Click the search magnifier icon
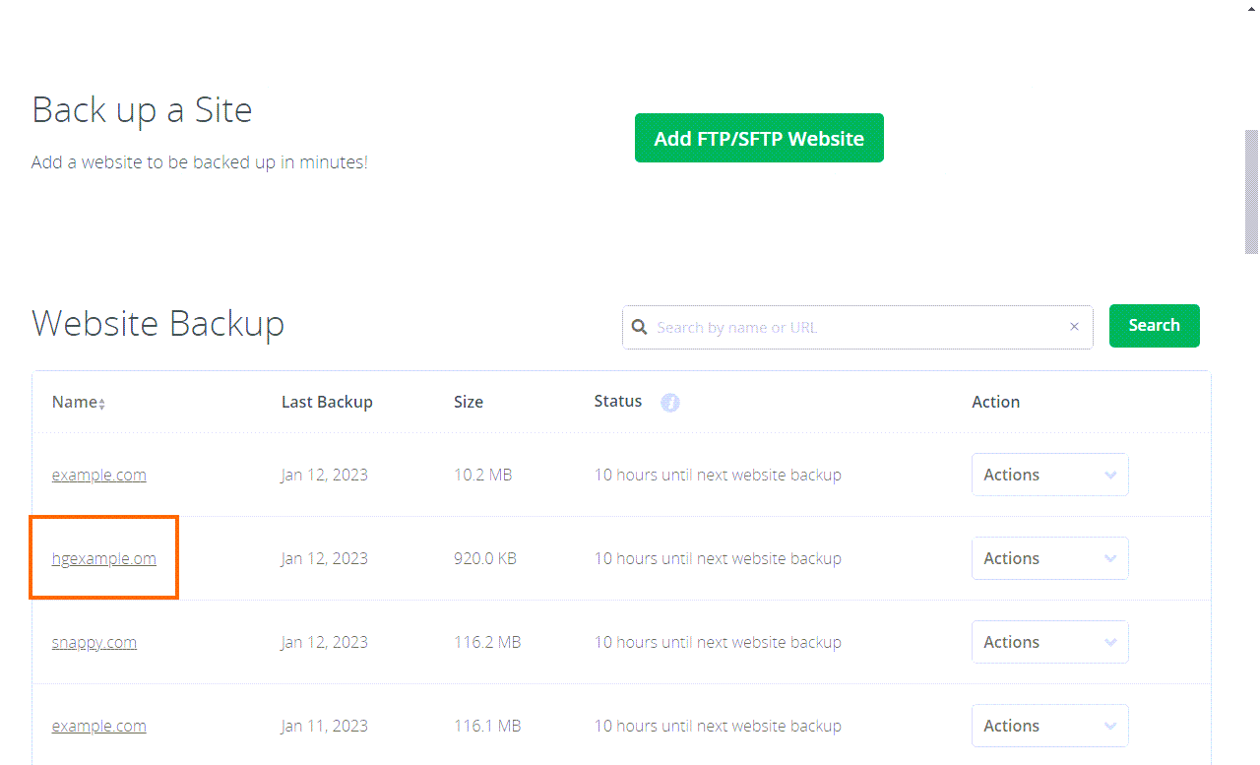The image size is (1260, 765). pyautogui.click(x=640, y=325)
